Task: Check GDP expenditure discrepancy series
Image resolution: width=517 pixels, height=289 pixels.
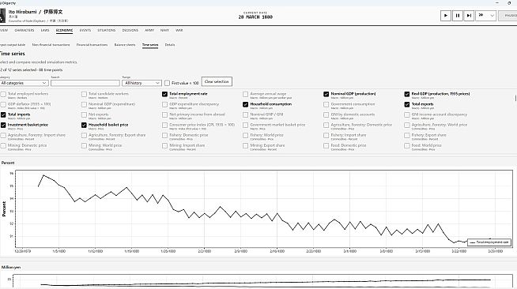Action: pos(165,105)
